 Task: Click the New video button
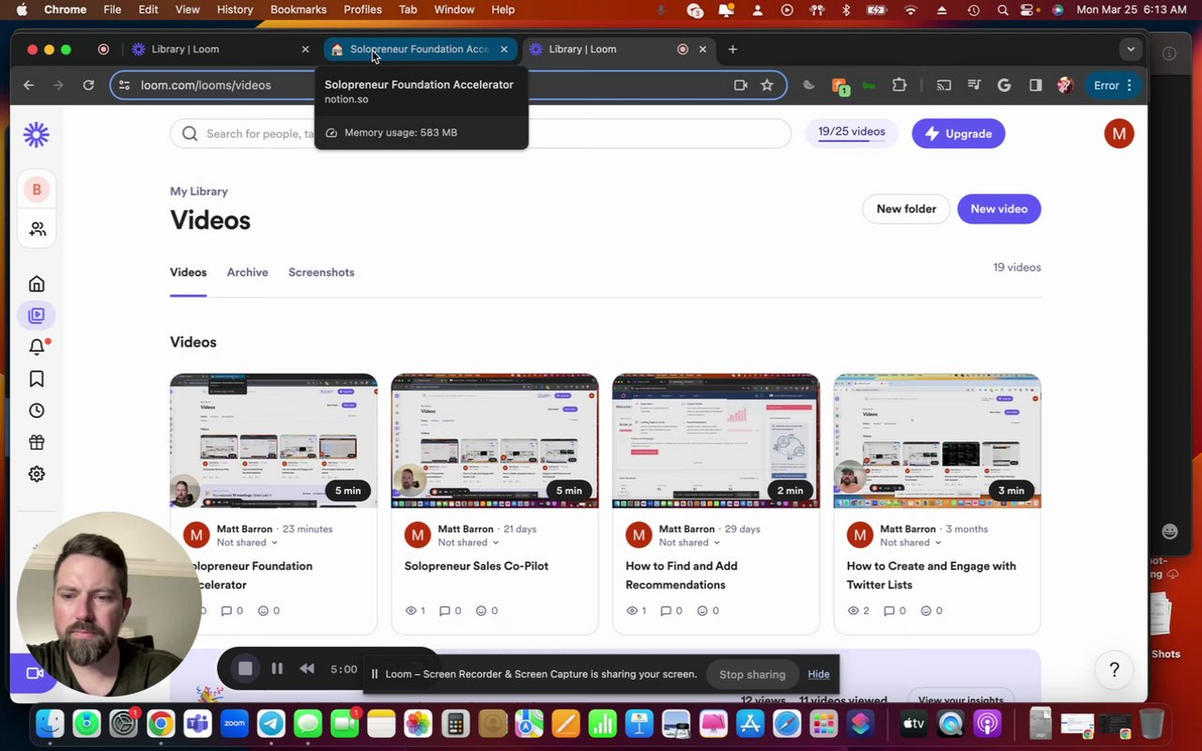pyautogui.click(x=999, y=208)
